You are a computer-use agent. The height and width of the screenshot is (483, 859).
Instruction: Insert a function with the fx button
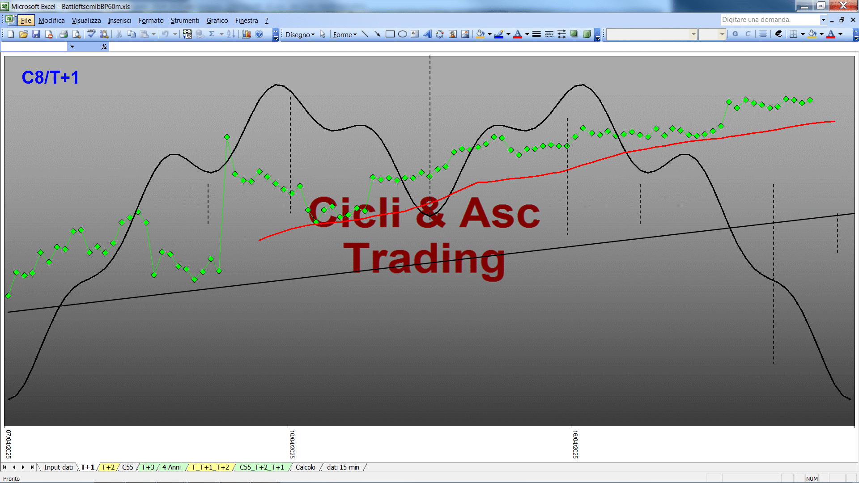pyautogui.click(x=104, y=47)
